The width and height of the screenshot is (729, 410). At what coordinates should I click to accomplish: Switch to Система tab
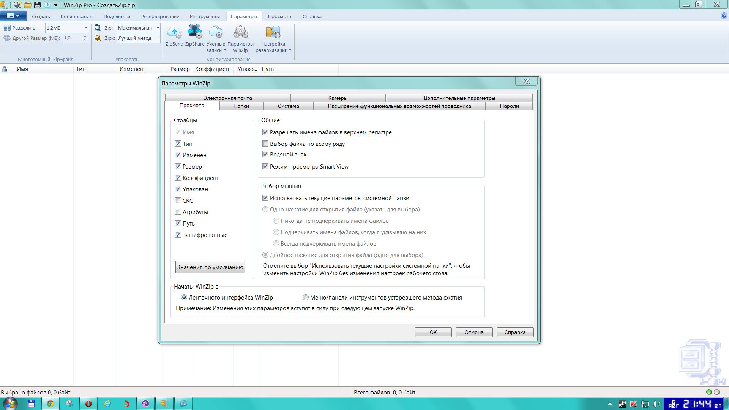pos(288,106)
